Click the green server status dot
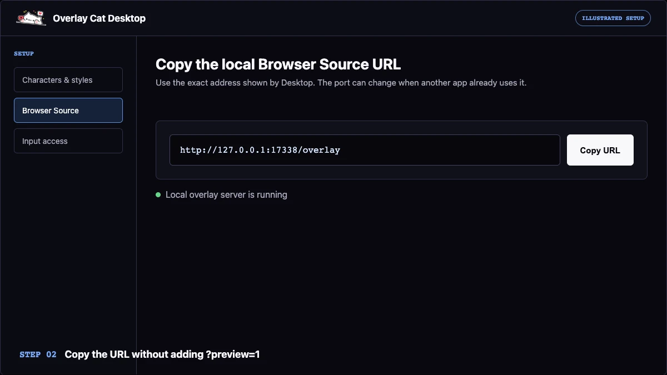667x375 pixels. (158, 195)
